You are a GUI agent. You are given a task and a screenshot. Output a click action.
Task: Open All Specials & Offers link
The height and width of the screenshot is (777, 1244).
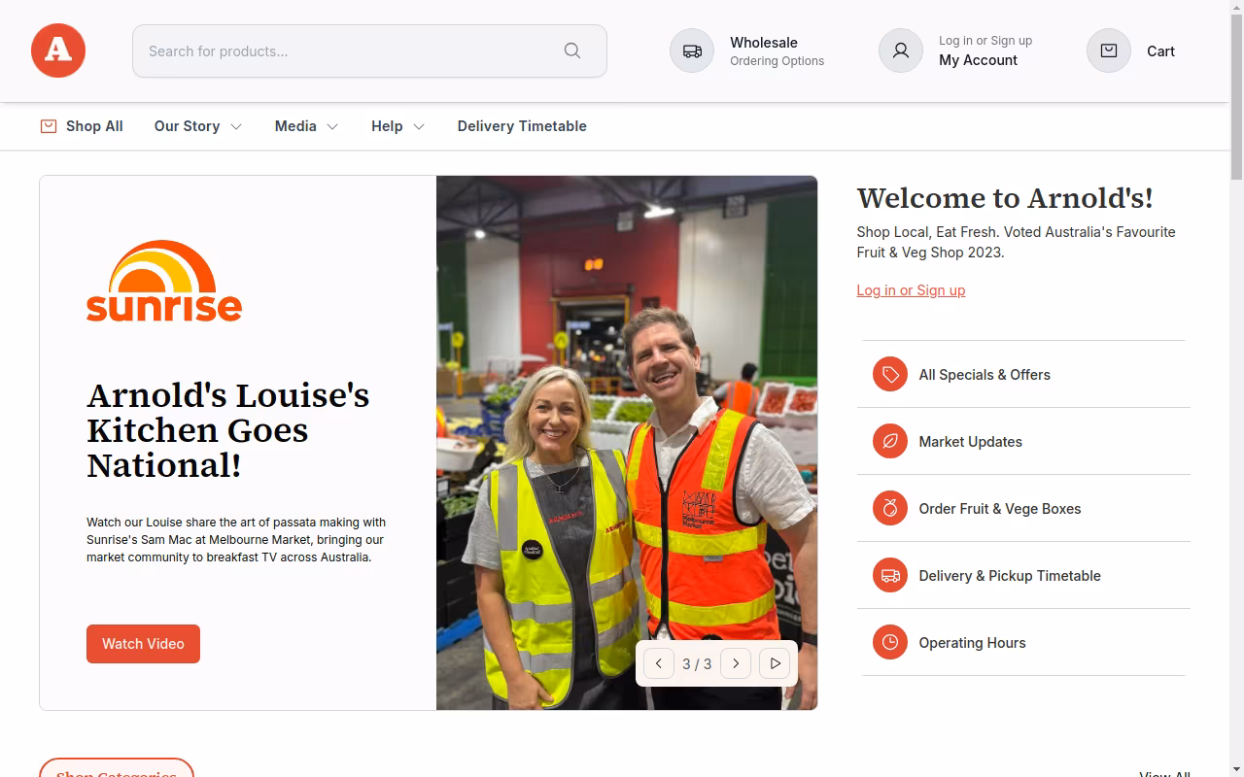(x=985, y=374)
